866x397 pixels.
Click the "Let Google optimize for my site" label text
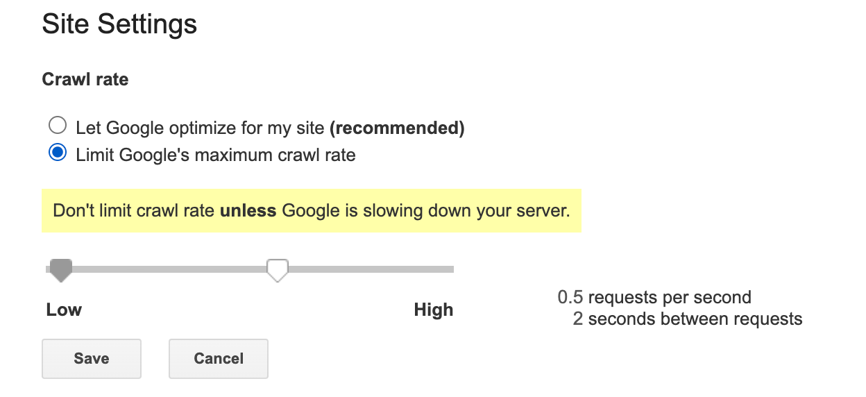[200, 128]
